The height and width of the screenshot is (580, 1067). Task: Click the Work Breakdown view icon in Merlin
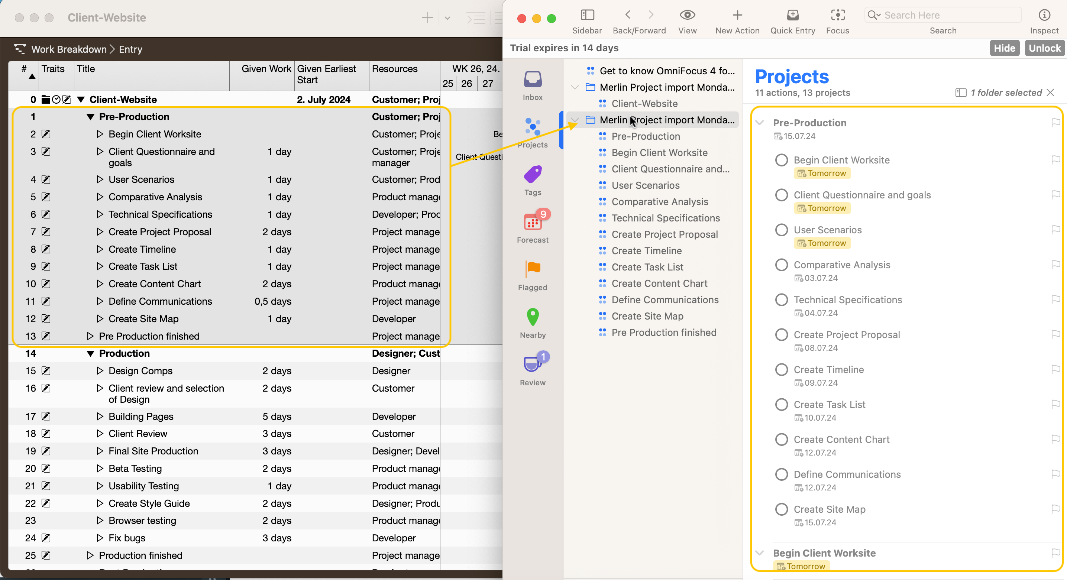[20, 49]
